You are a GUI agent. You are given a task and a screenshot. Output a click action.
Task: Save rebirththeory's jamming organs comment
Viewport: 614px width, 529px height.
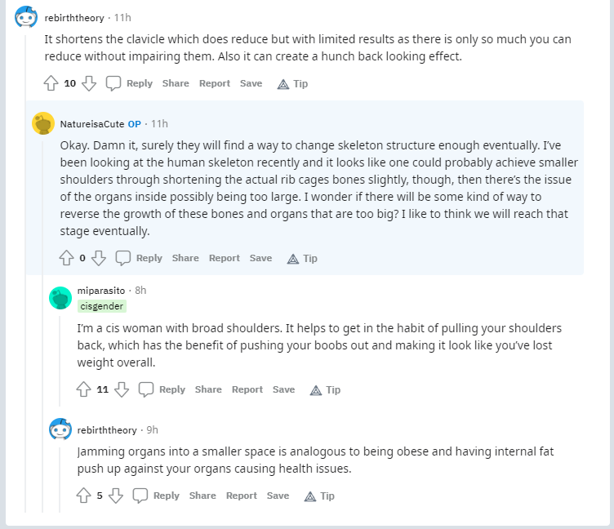coord(278,496)
